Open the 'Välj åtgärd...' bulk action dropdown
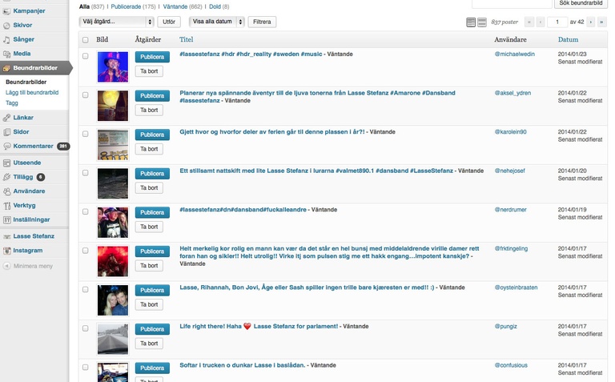The image size is (615, 382). click(117, 22)
